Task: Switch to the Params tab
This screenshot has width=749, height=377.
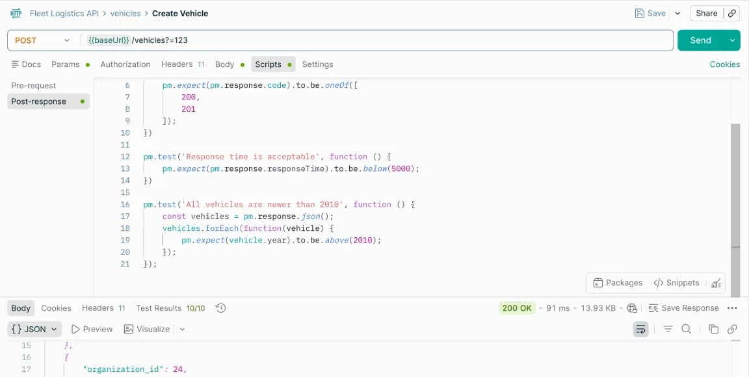Action: (x=70, y=64)
